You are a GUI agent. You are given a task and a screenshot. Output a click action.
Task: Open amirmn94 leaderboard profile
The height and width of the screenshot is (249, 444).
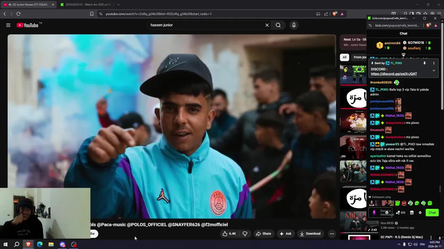392,43
